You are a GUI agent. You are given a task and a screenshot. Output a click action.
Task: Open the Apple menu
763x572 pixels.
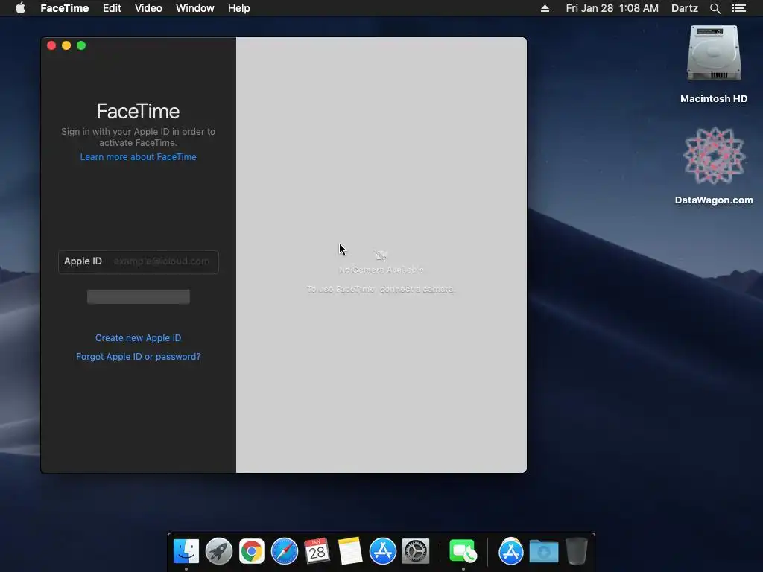pyautogui.click(x=20, y=8)
